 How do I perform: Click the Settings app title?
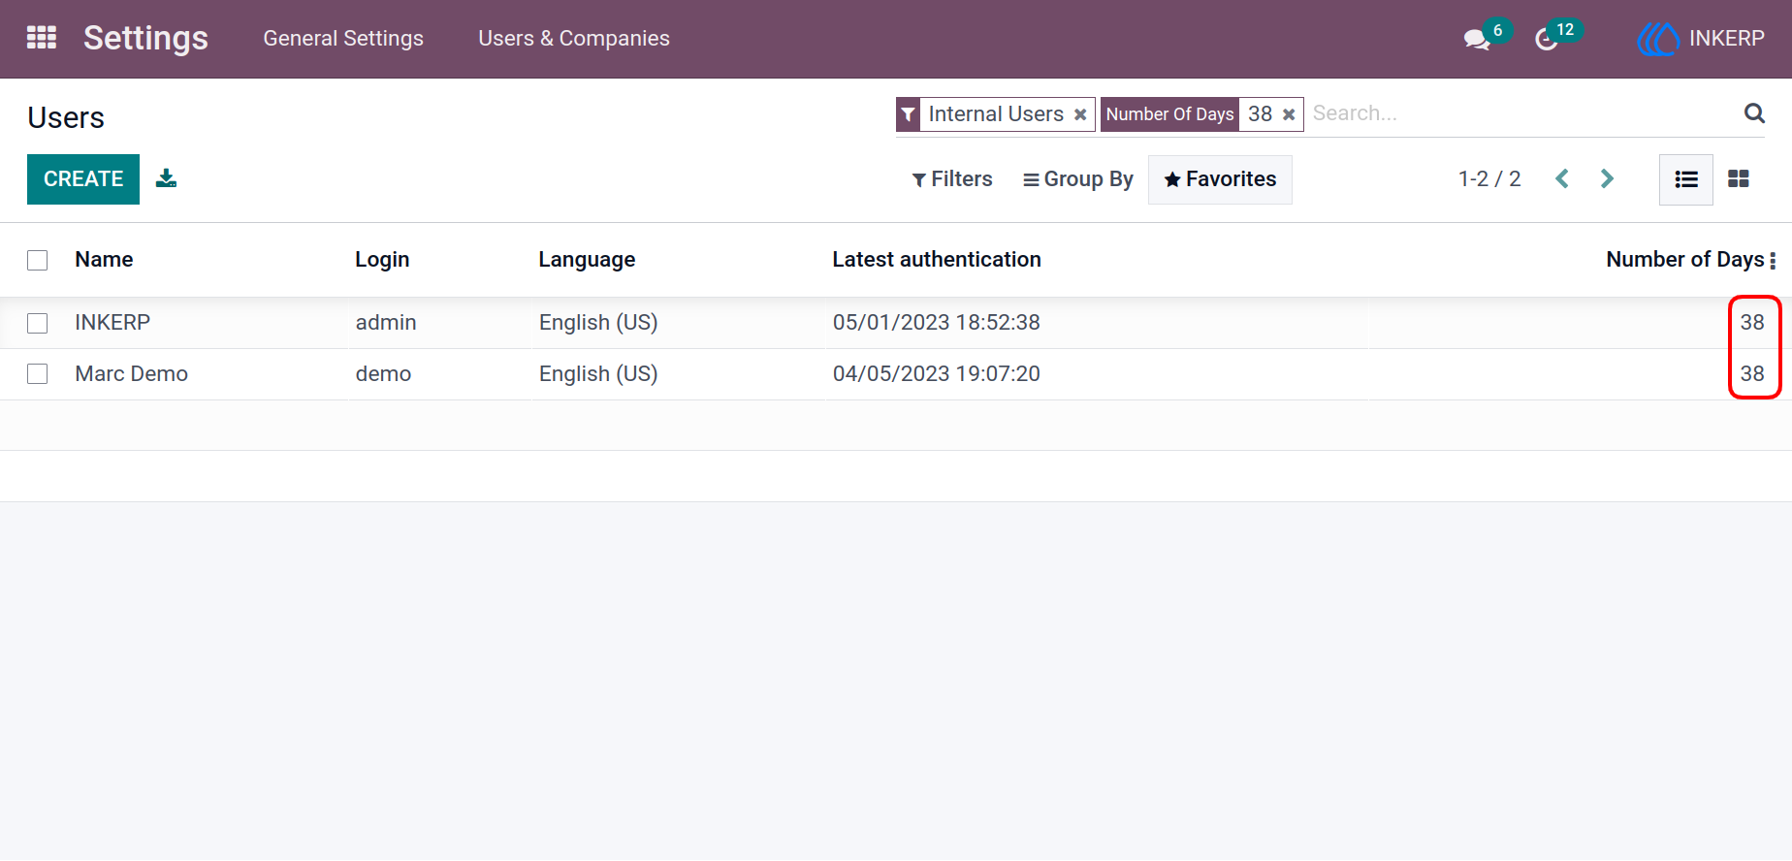tap(145, 38)
